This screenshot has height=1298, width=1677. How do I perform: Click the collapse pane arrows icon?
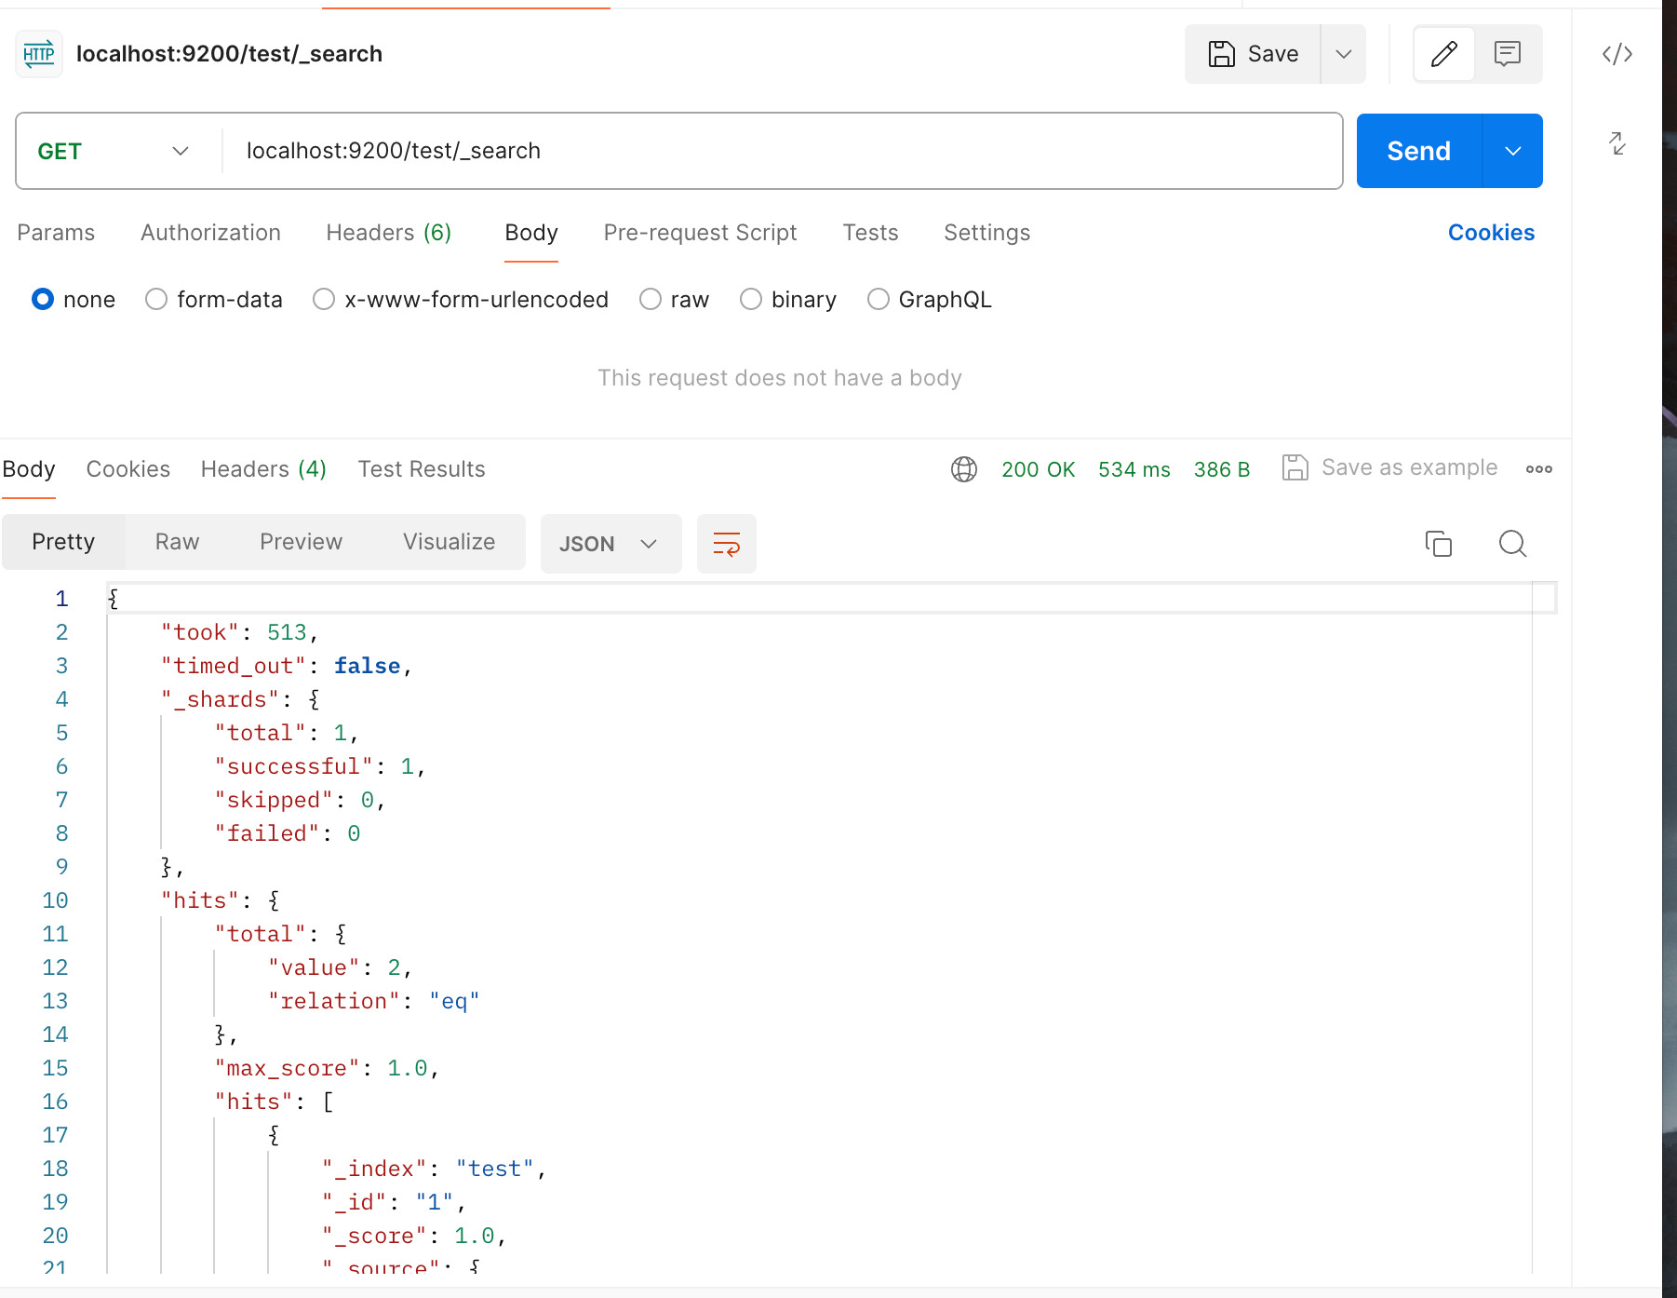pos(1617,143)
